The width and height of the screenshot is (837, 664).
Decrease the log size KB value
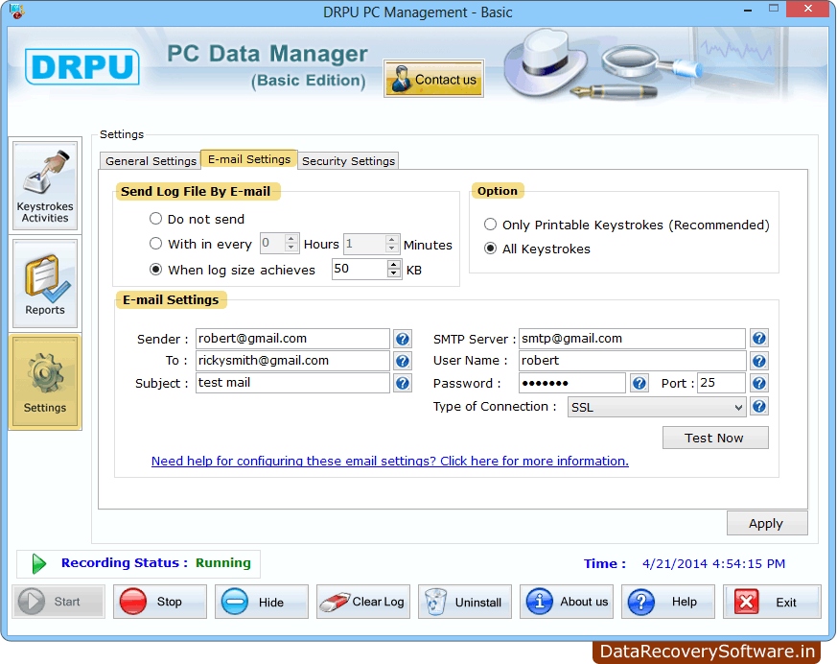coord(394,273)
